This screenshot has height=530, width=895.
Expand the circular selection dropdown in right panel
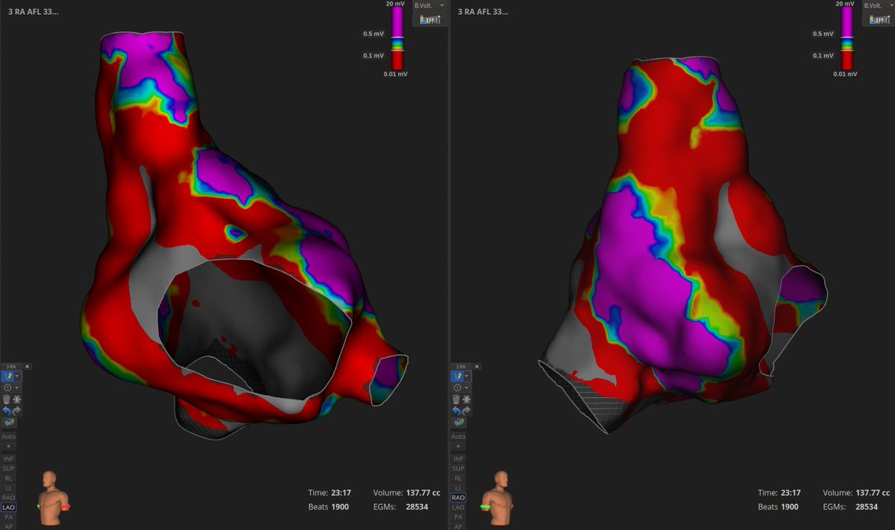click(x=467, y=388)
